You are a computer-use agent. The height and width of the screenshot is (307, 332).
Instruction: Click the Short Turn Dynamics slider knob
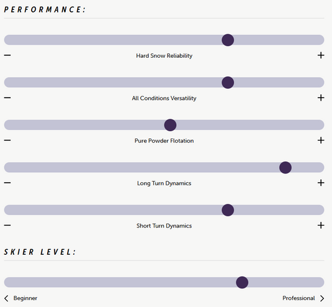228,210
